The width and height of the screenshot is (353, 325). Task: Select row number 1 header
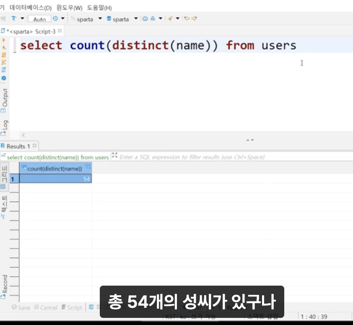click(x=14, y=179)
